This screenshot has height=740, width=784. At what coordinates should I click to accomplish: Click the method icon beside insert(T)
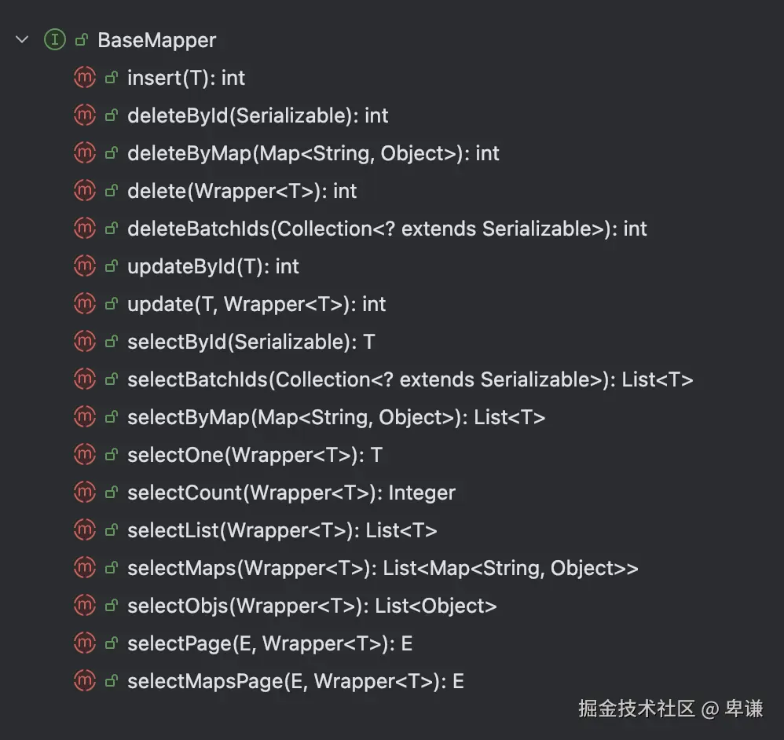[x=84, y=77]
